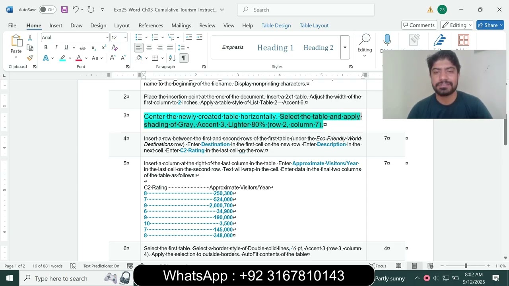
Task: Click the Copy icon in Clipboard group
Action: 30,48
